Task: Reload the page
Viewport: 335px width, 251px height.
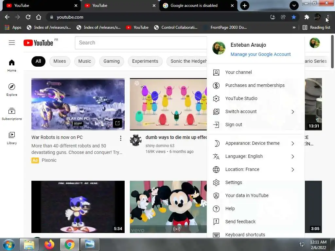Action: pyautogui.click(x=28, y=17)
